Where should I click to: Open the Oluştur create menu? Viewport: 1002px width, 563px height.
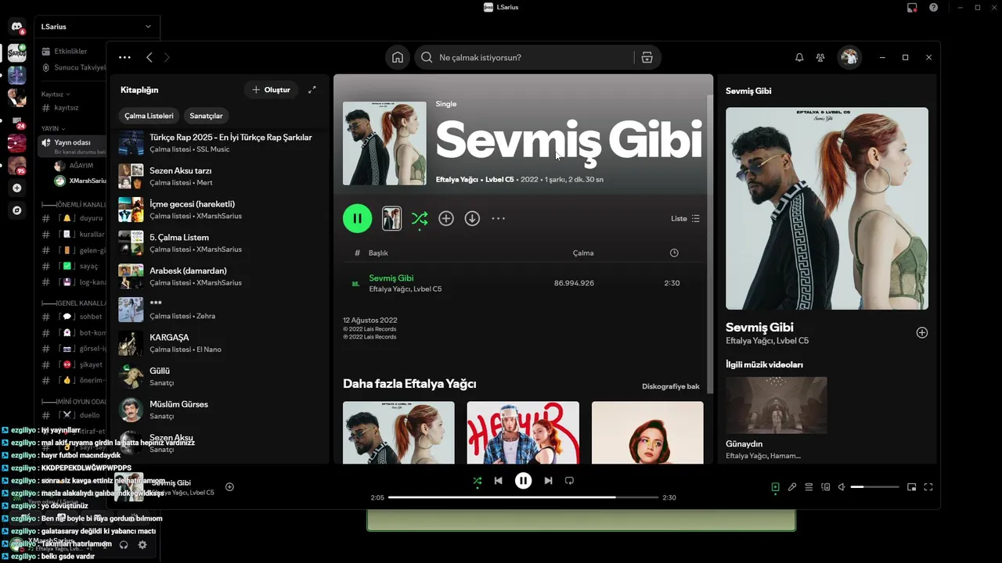pyautogui.click(x=271, y=90)
